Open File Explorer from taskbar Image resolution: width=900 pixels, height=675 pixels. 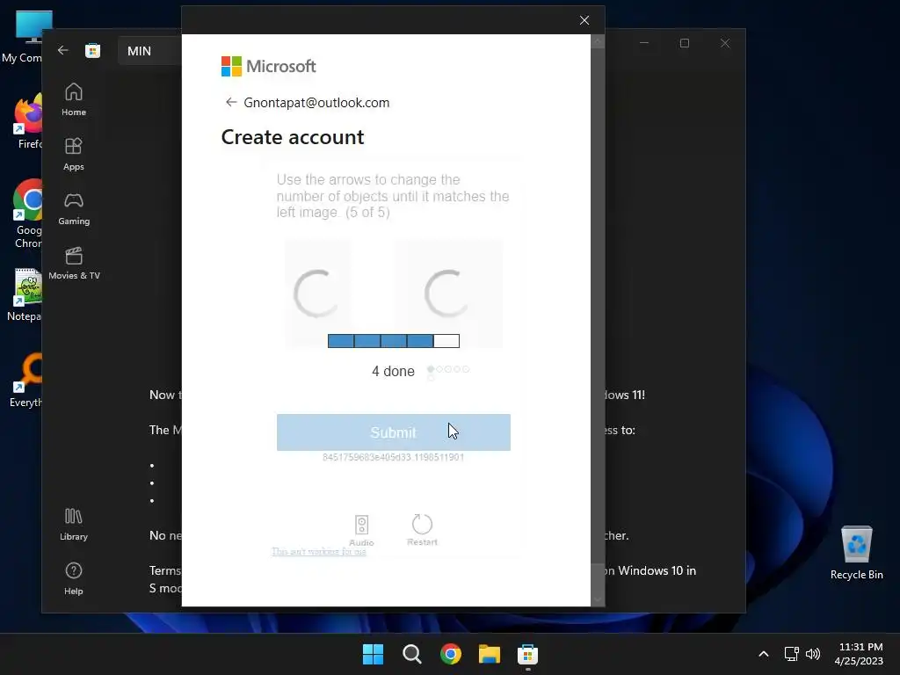coord(490,654)
